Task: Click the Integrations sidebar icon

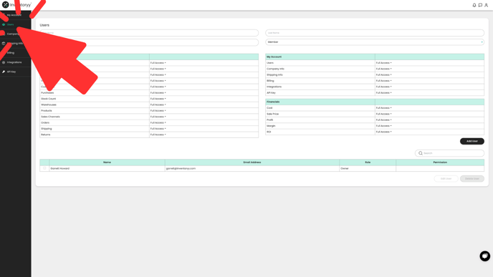Action: (4, 62)
